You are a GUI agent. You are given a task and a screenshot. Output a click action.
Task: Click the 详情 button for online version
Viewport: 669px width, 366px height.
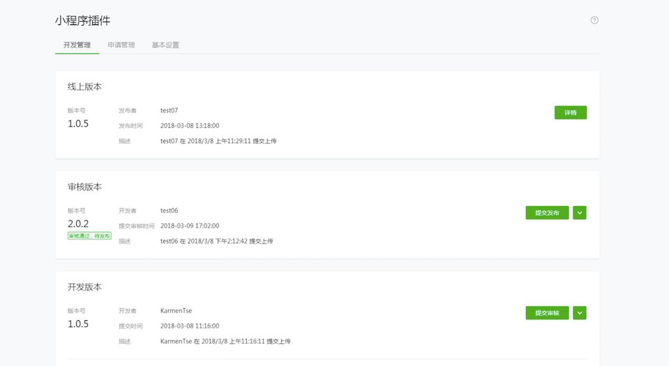(571, 113)
